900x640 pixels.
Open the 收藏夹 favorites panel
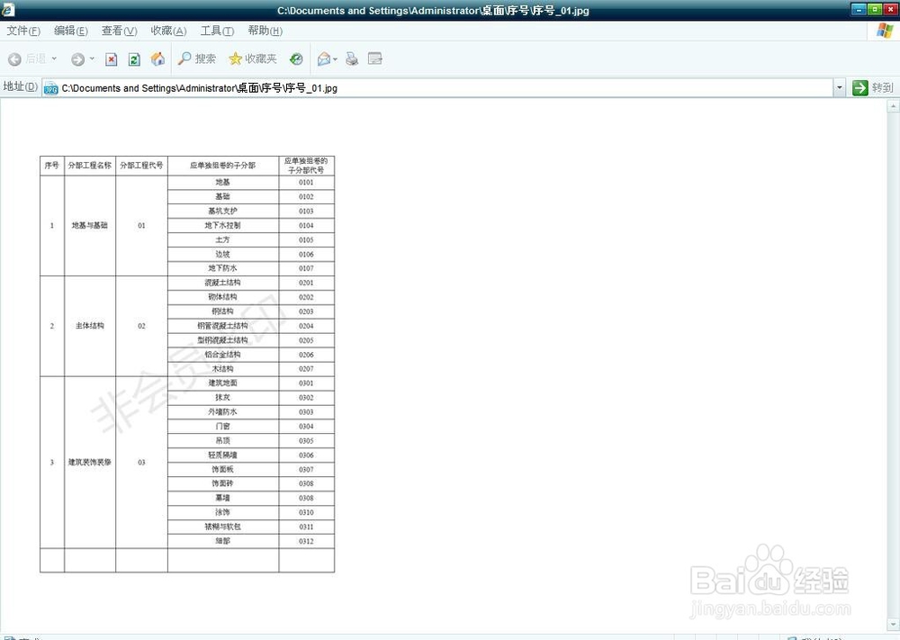(253, 59)
